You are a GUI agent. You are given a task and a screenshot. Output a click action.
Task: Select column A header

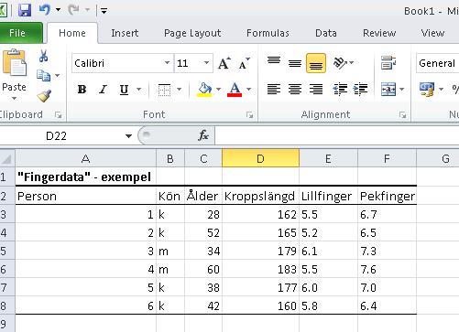click(x=86, y=158)
